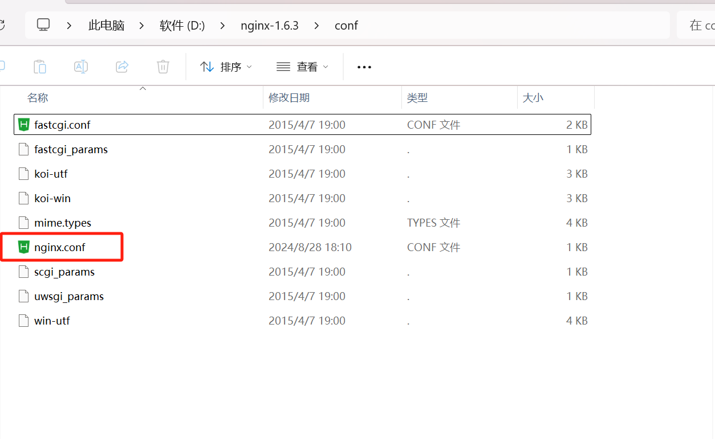This screenshot has height=439, width=715.
Task: Sort by the 类型 column header
Action: pyautogui.click(x=417, y=98)
